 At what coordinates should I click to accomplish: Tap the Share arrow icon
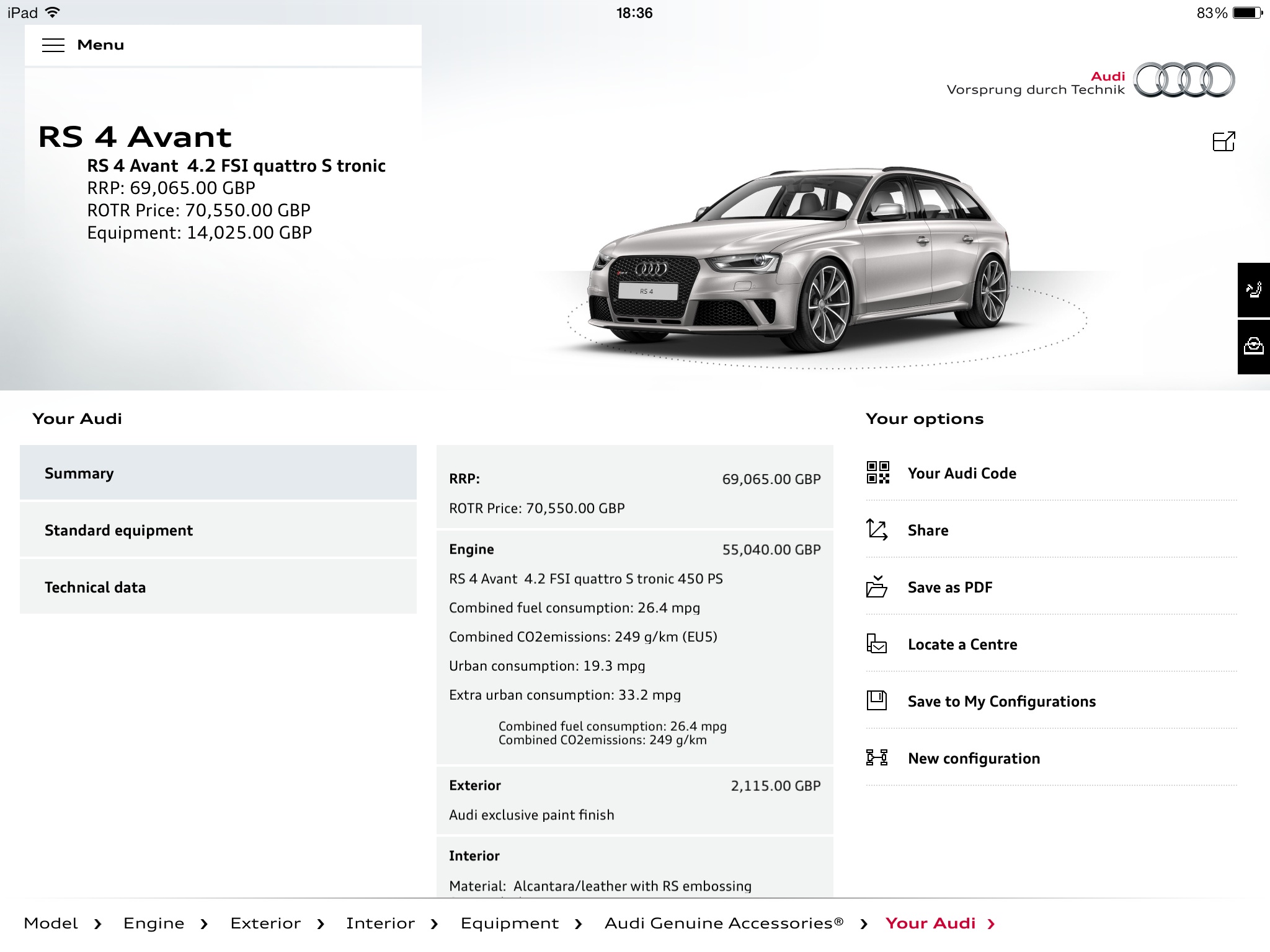point(877,529)
